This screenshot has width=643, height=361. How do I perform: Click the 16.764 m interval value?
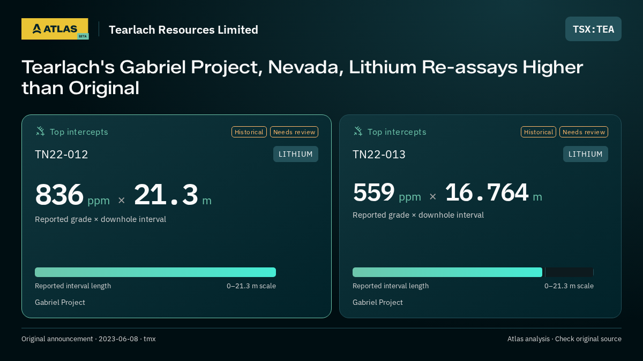click(x=494, y=193)
